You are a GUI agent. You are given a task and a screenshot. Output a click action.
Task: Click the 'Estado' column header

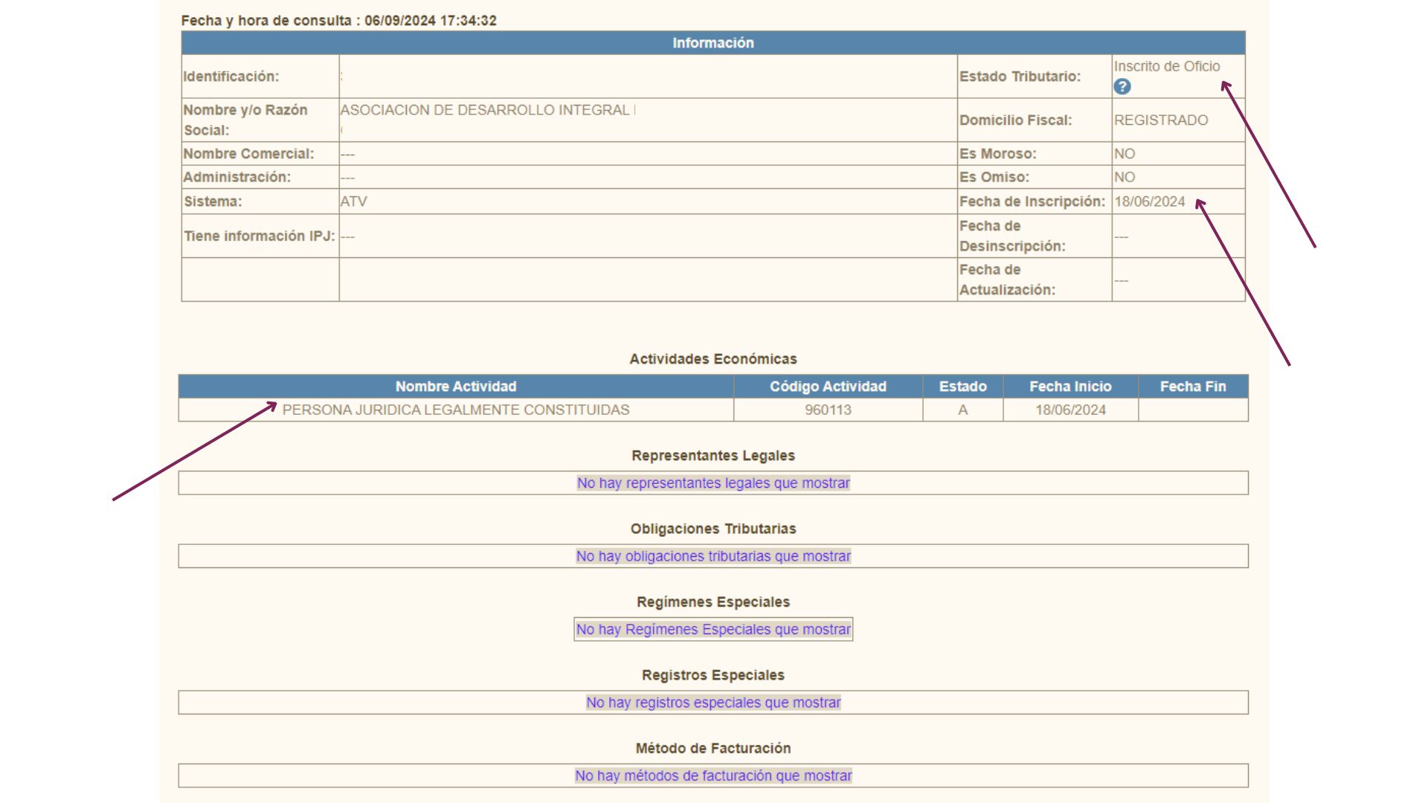coord(962,387)
